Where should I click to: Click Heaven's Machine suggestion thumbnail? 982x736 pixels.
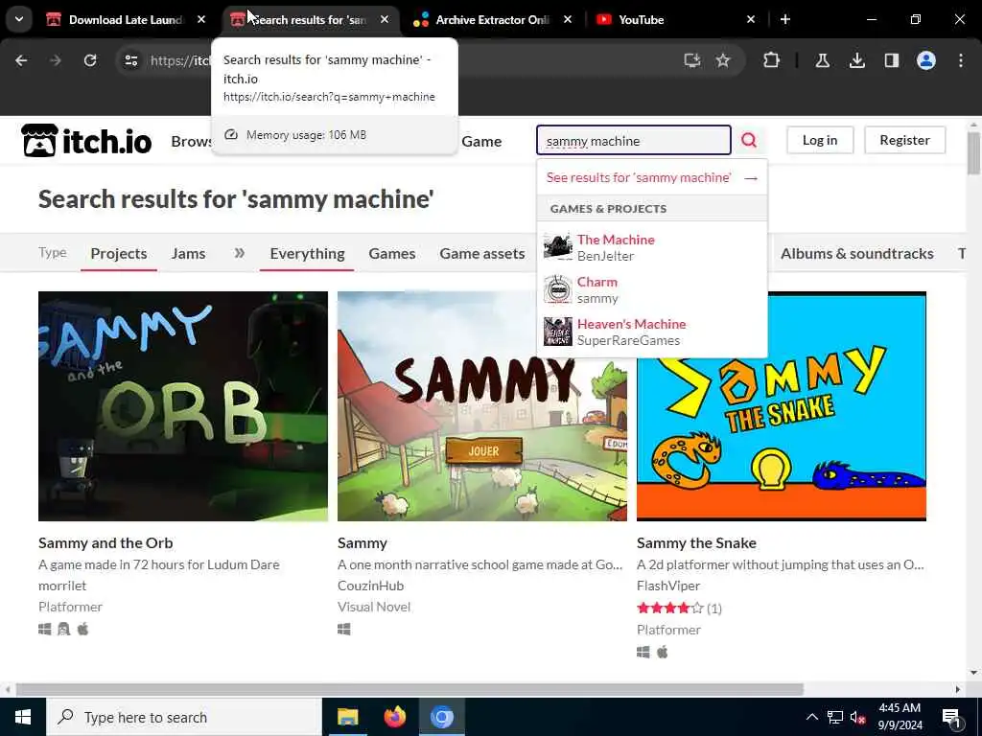[x=557, y=331]
